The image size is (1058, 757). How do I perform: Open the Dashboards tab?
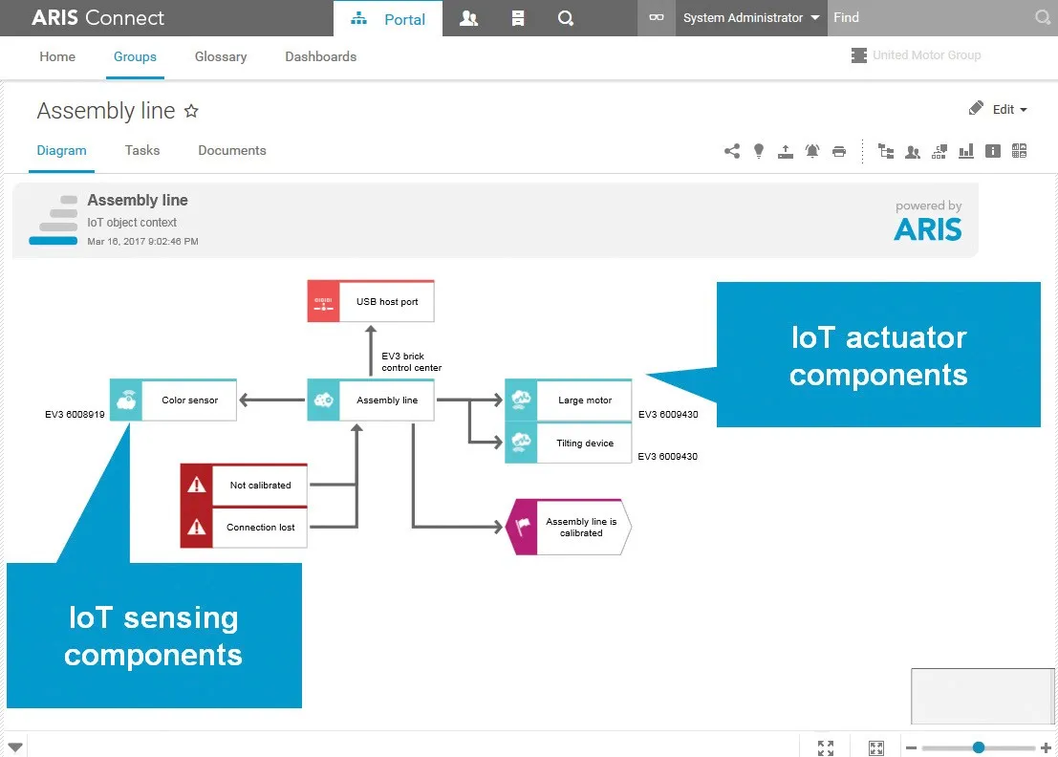[x=320, y=56]
